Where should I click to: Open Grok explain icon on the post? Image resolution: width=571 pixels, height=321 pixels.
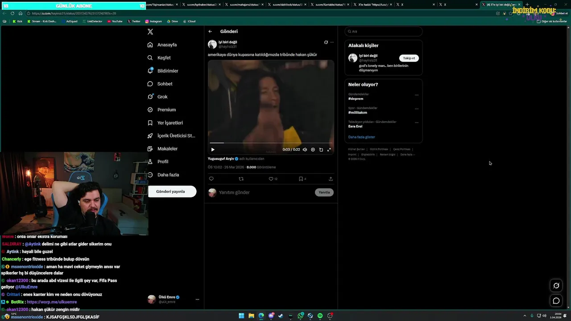point(326,42)
